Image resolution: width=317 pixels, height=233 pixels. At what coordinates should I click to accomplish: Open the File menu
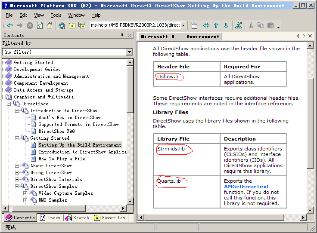[9, 15]
